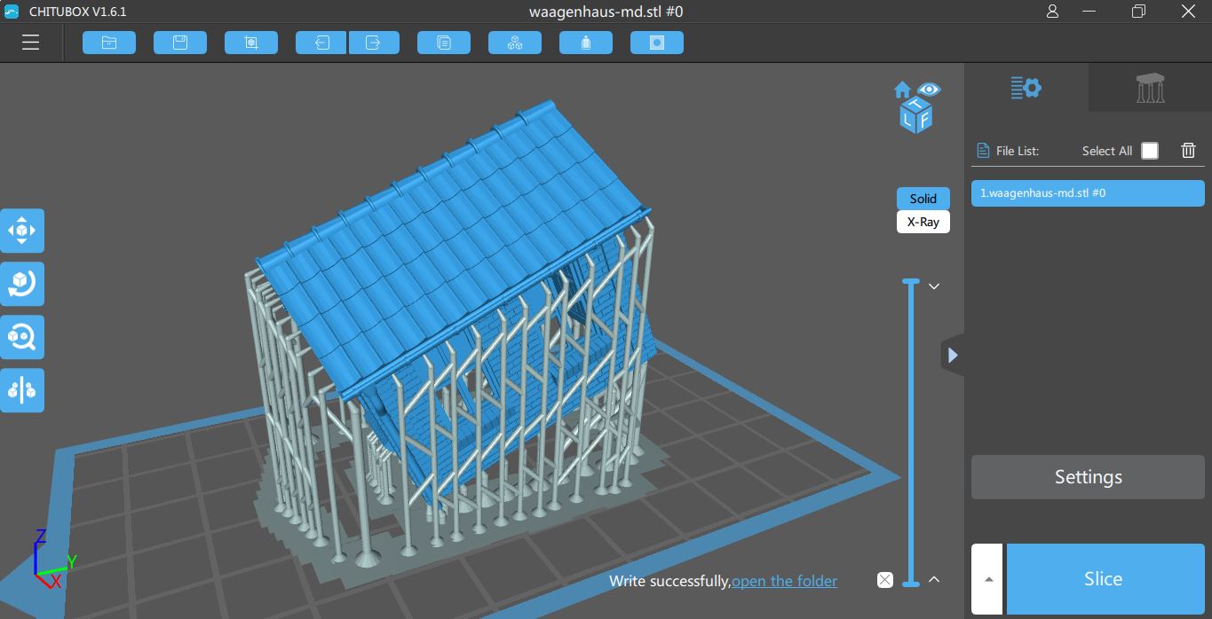Screen dimensions: 1212x619
Task: Click the Undo left-arrow toolbar button
Action: click(x=321, y=43)
